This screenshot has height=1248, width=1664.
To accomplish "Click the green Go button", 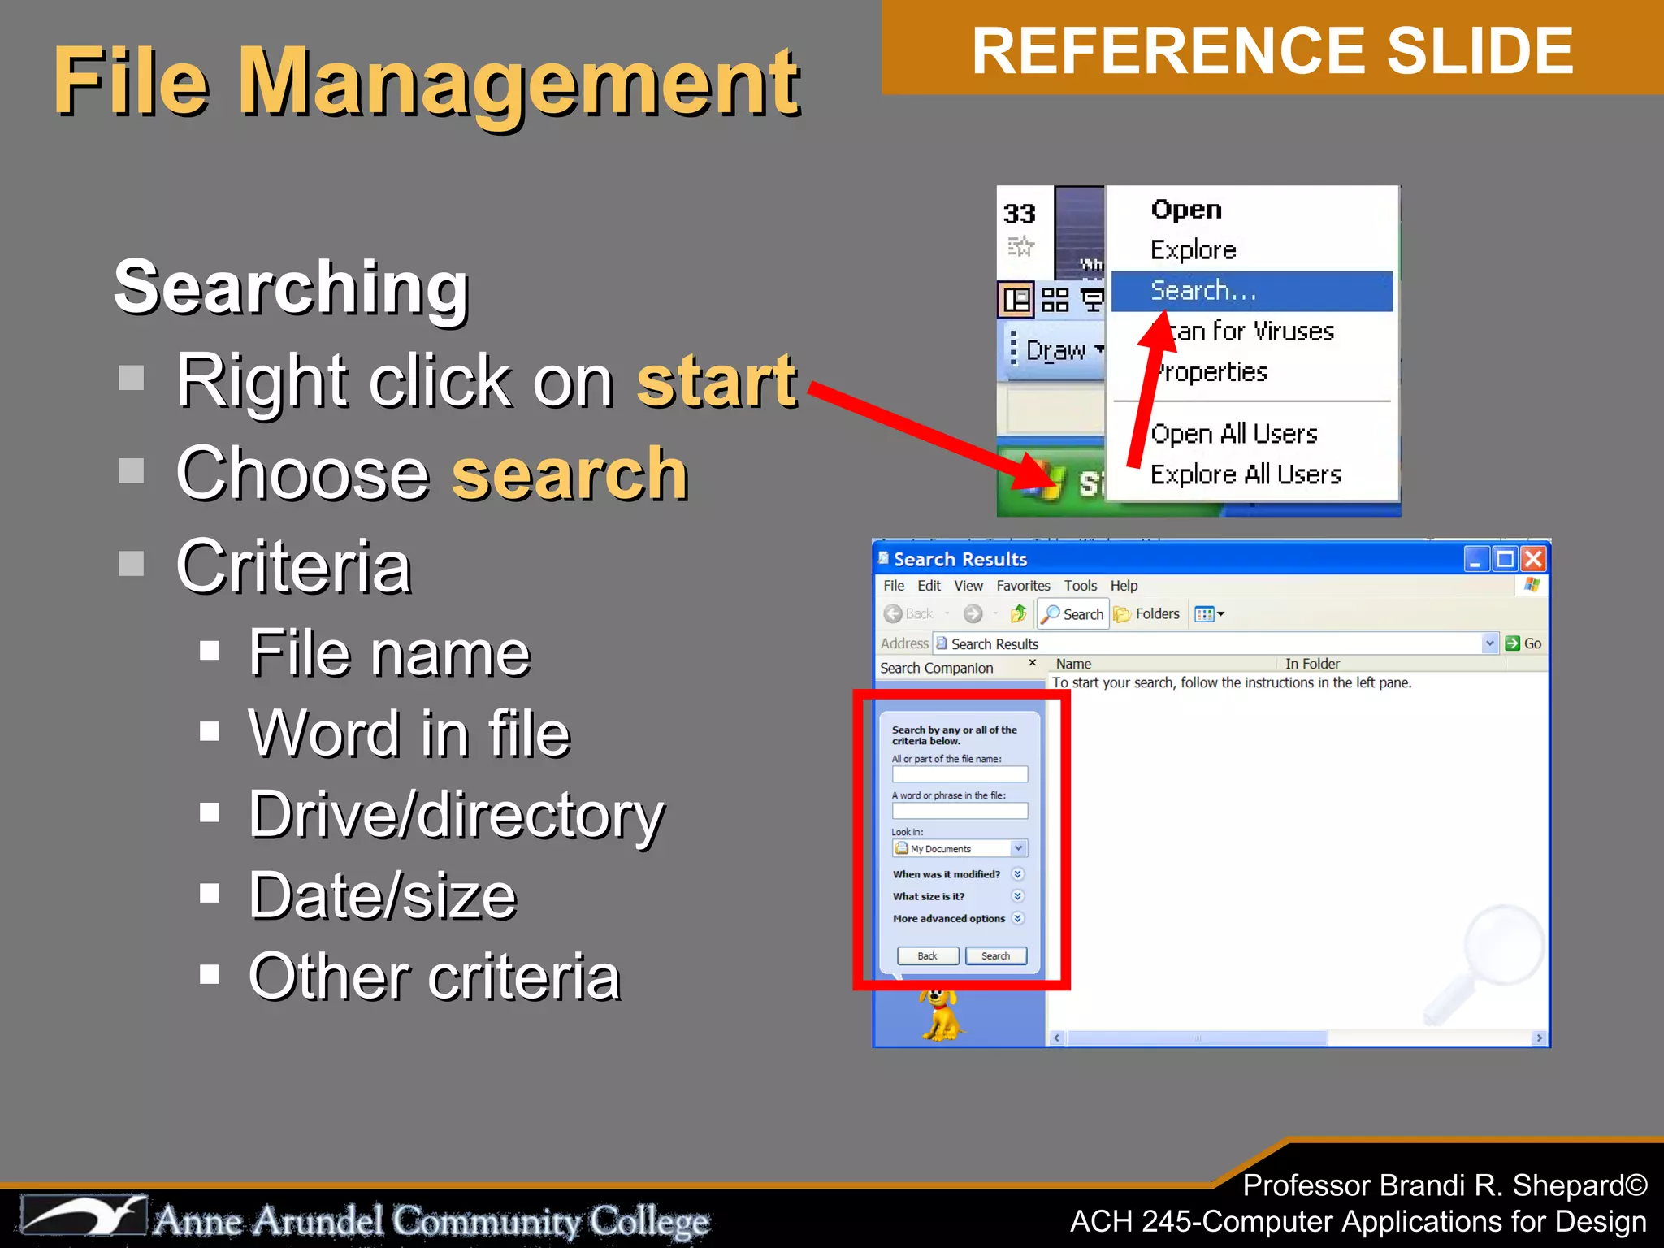I will tap(1524, 643).
